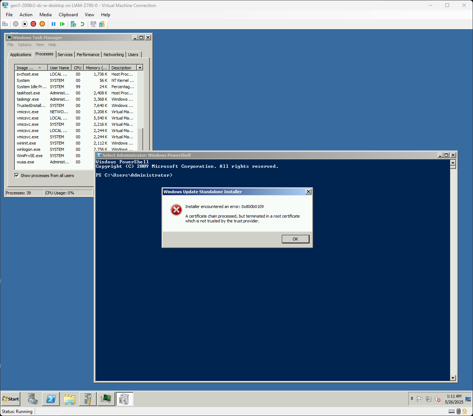
Task: Maximize the PowerShell window
Action: click(x=446, y=155)
